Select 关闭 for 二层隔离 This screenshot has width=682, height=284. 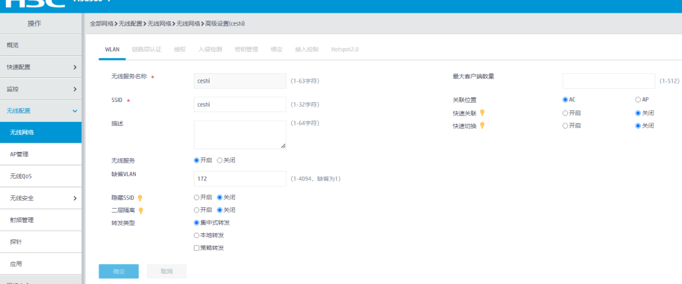pyautogui.click(x=220, y=210)
